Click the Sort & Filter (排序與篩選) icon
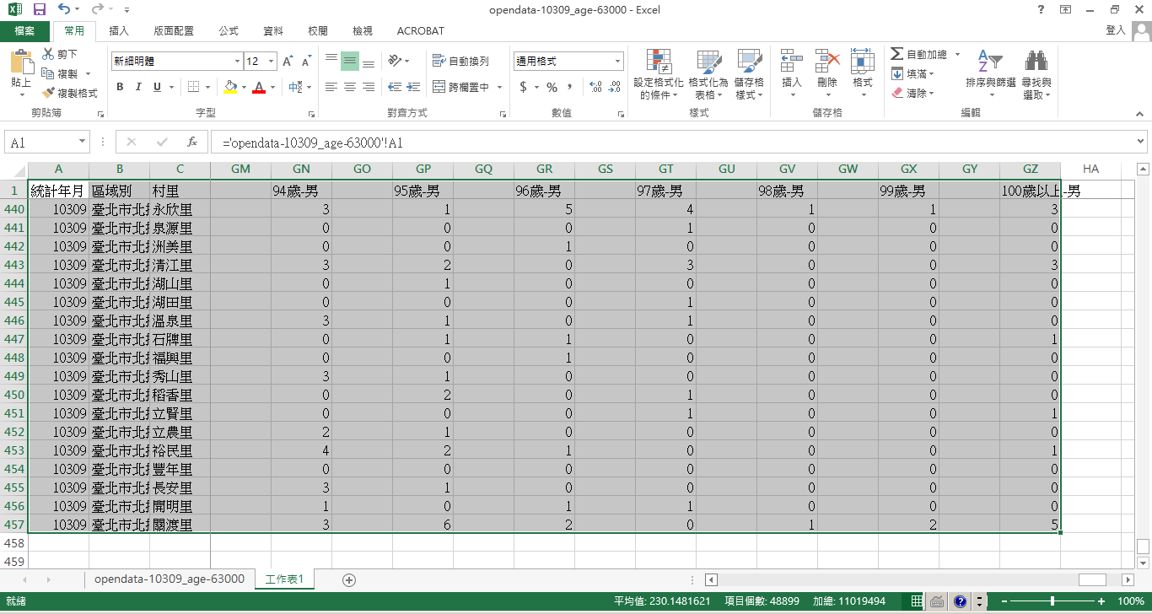This screenshot has width=1152, height=614. click(990, 74)
